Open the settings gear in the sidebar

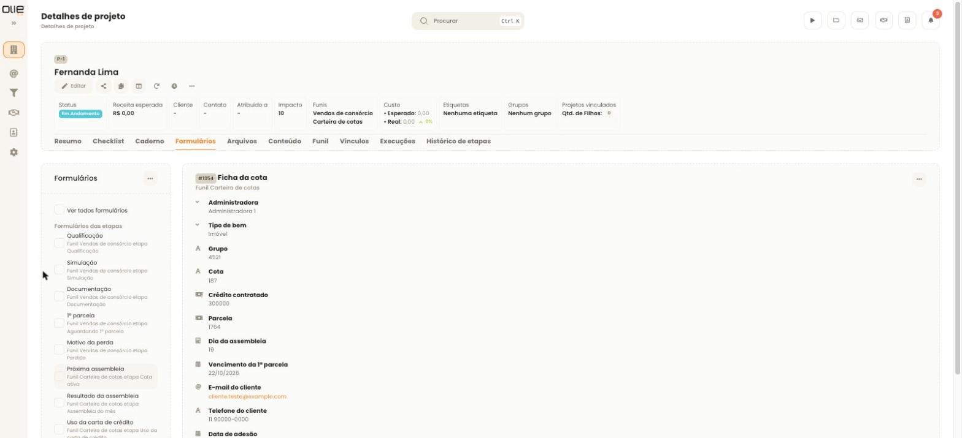pos(13,152)
